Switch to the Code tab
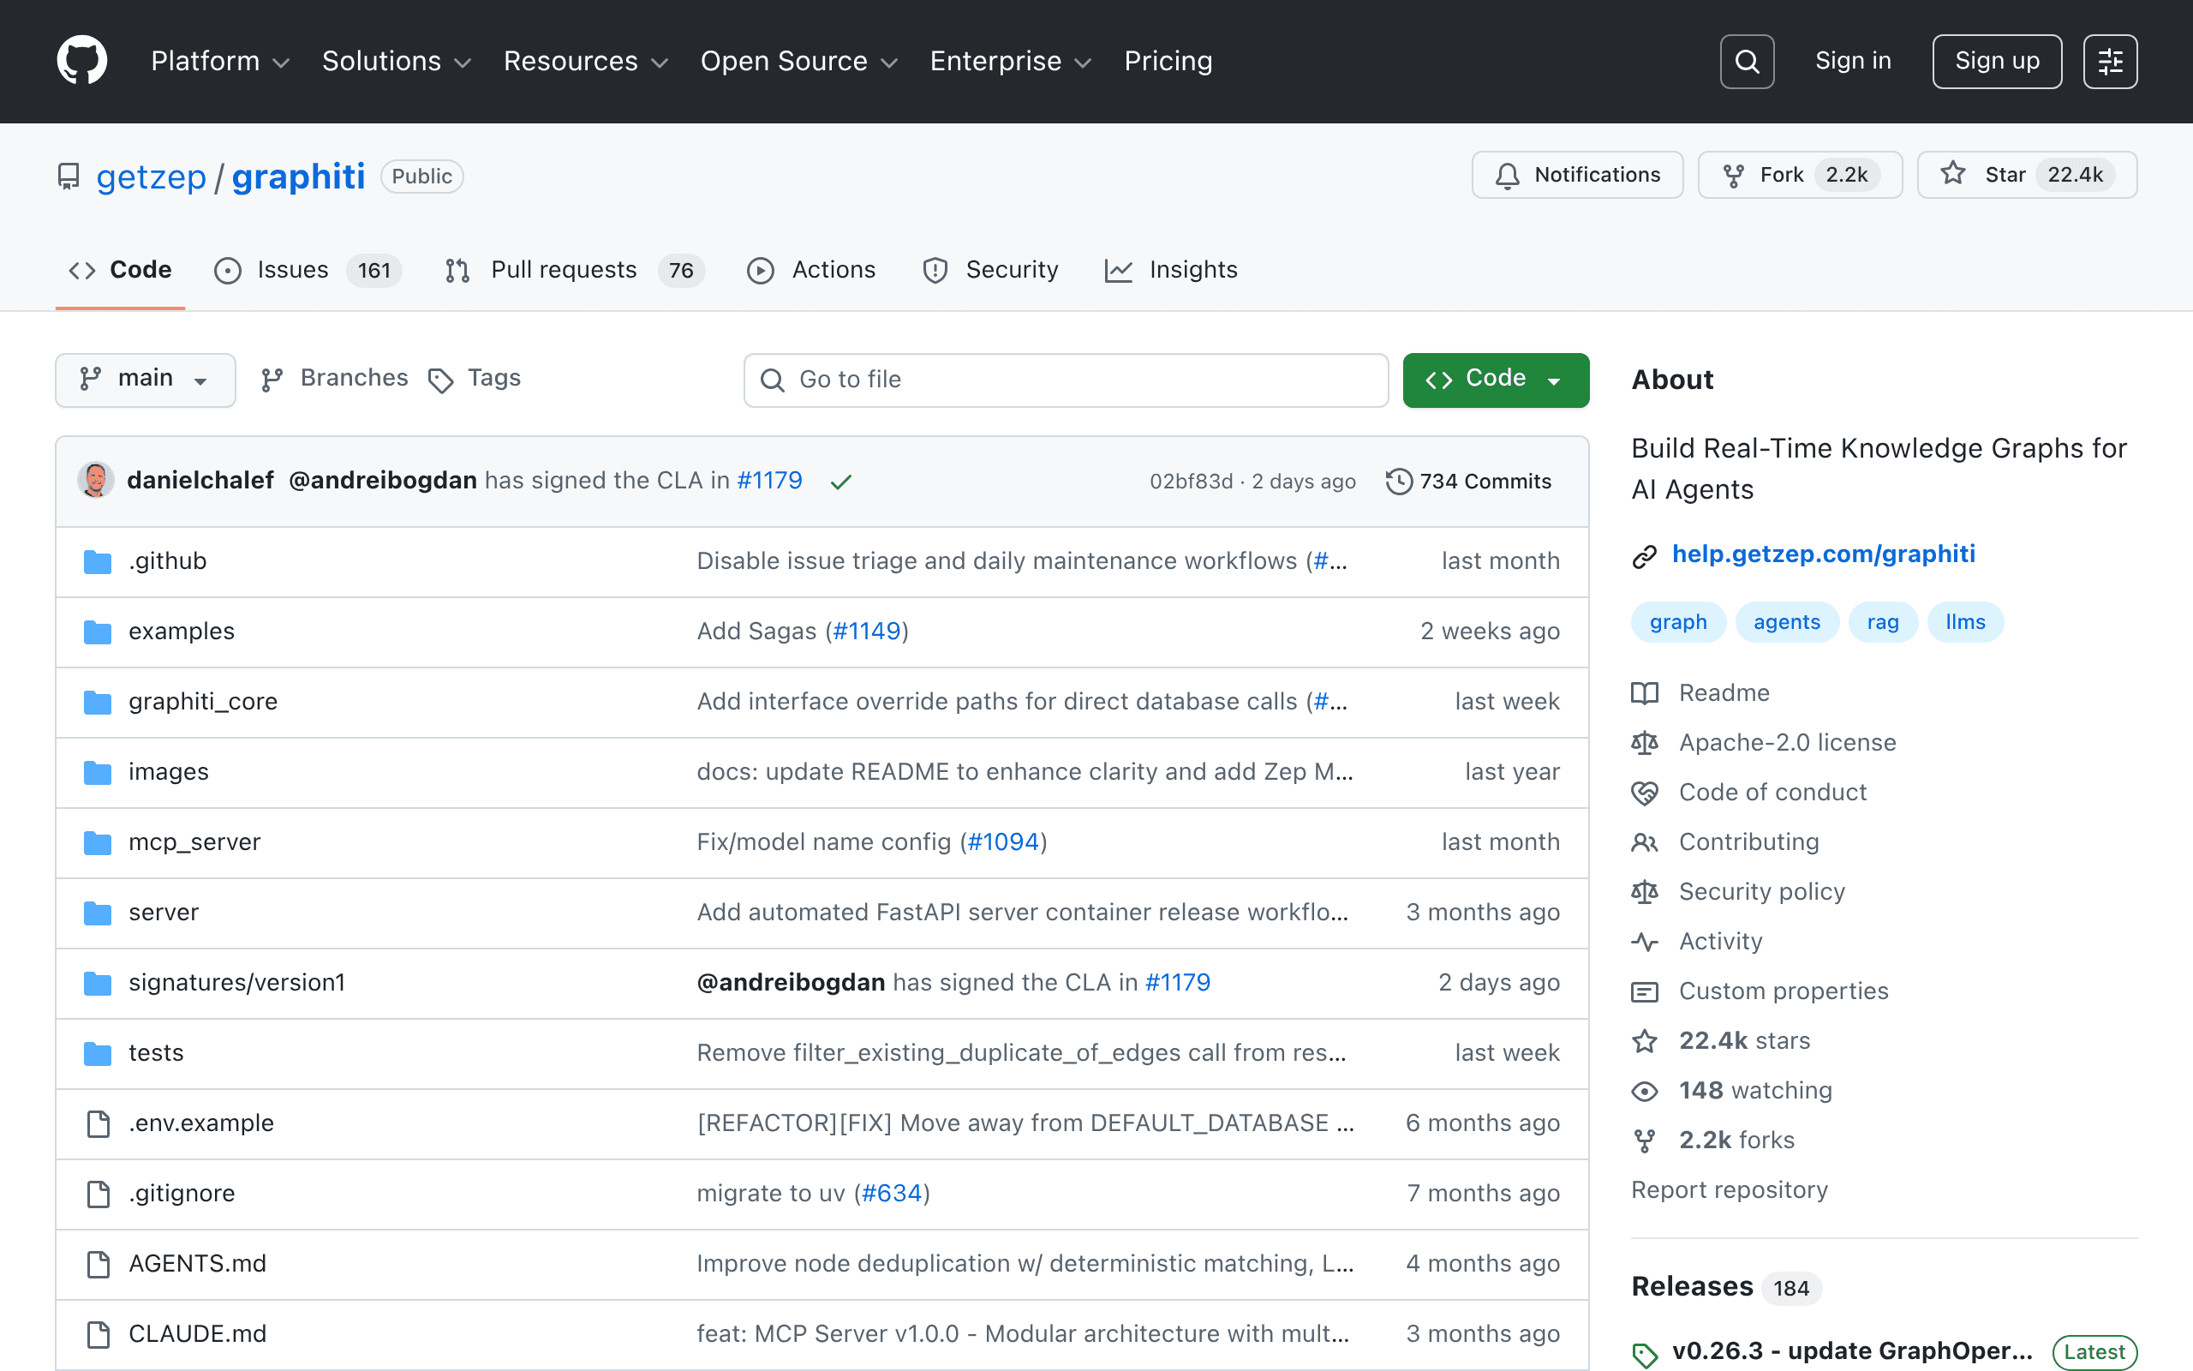Screen dimensions: 2193x1371 click(121, 270)
